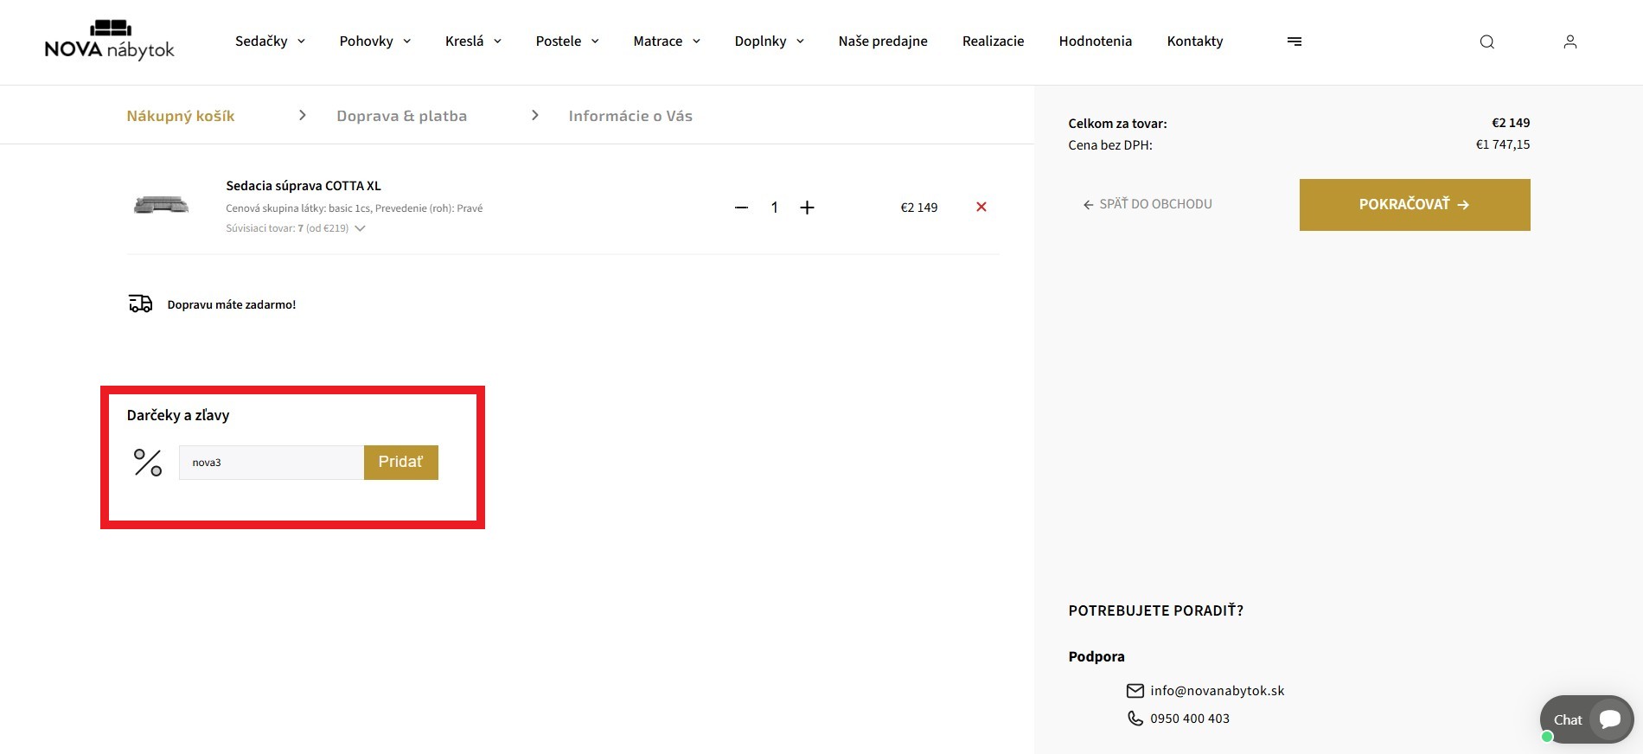1643x754 pixels.
Task: Expand the Matrace menu
Action: (667, 42)
